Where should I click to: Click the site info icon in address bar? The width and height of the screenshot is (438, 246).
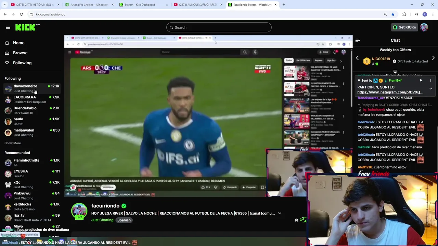point(31,14)
